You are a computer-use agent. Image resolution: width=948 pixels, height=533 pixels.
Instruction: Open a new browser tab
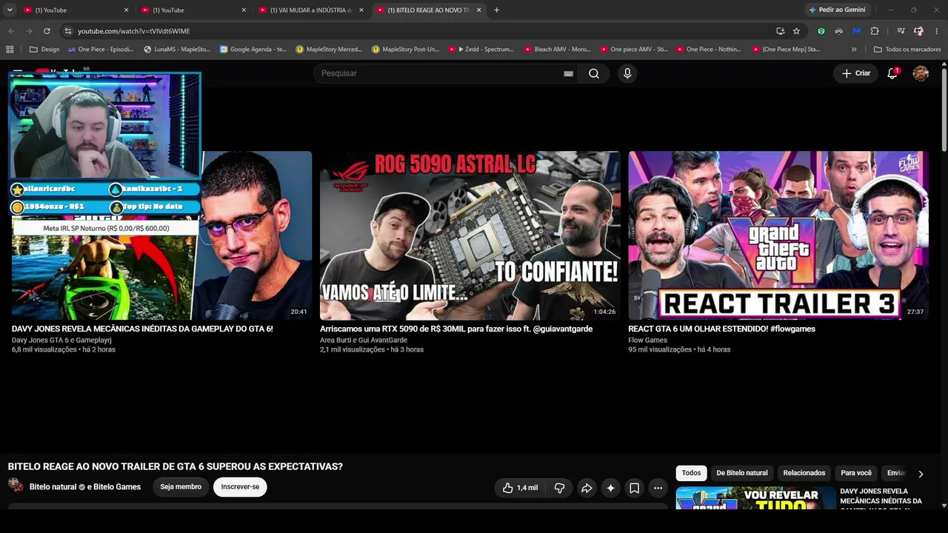click(x=496, y=10)
